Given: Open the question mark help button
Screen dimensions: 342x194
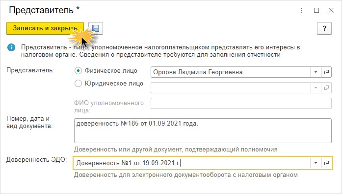Looking at the screenshot, I should [x=324, y=28].
